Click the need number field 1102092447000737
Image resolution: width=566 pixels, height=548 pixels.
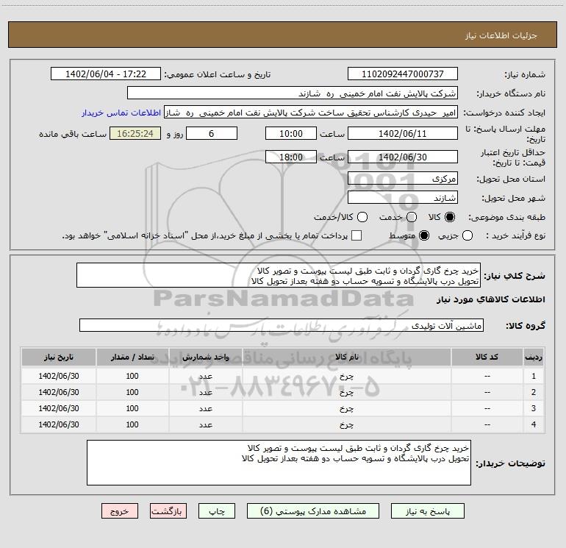pyautogui.click(x=403, y=74)
